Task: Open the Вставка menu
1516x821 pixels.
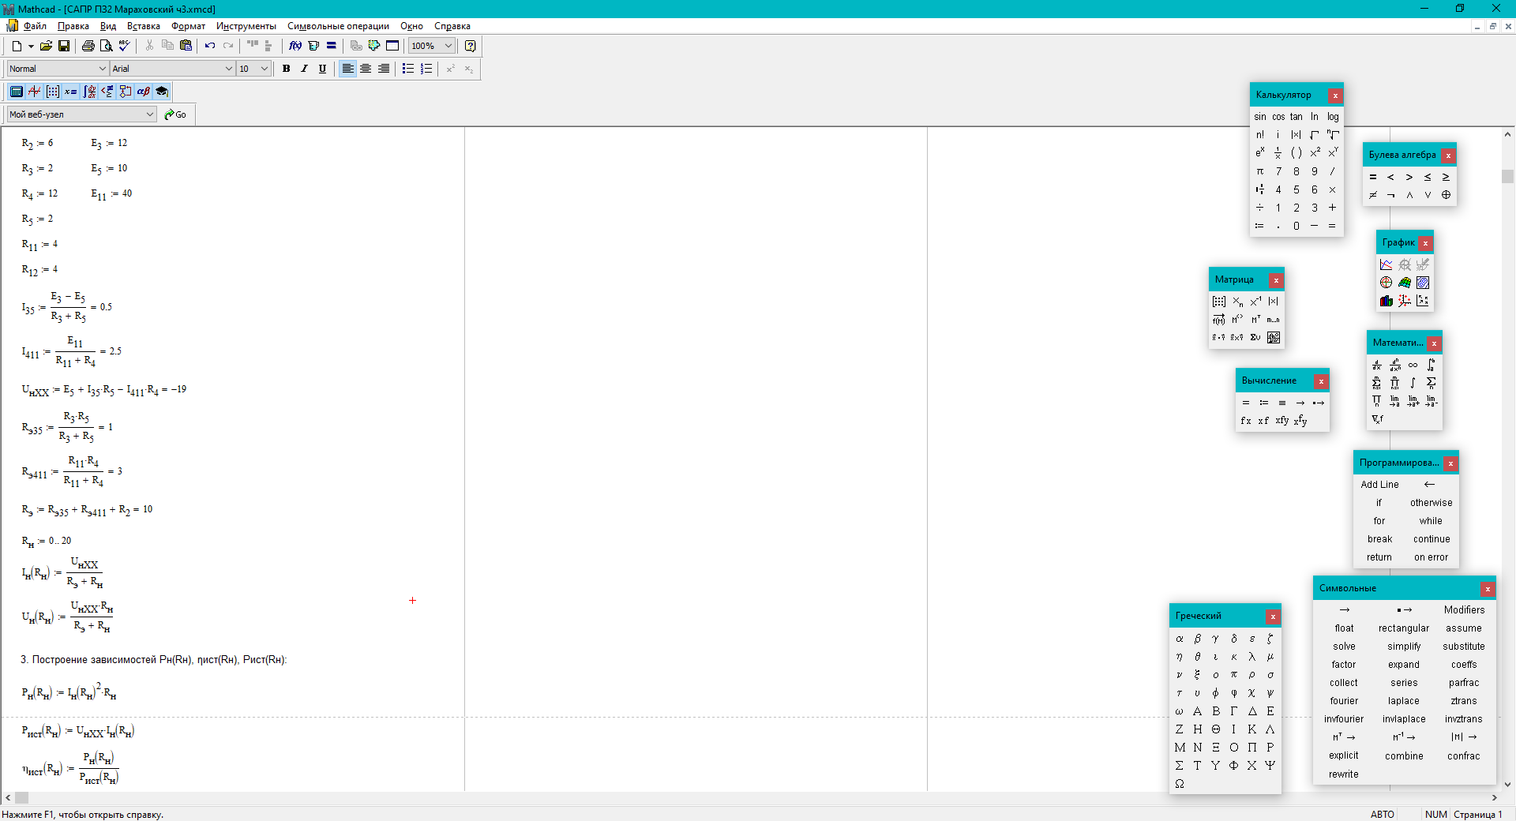Action: point(144,26)
